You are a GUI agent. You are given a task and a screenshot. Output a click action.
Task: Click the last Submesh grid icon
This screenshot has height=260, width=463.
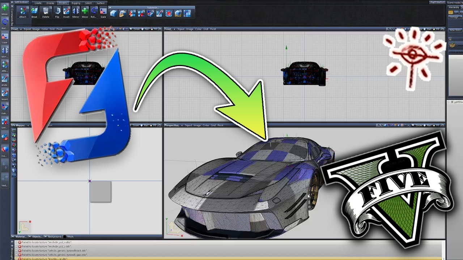pyautogui.click(x=187, y=13)
